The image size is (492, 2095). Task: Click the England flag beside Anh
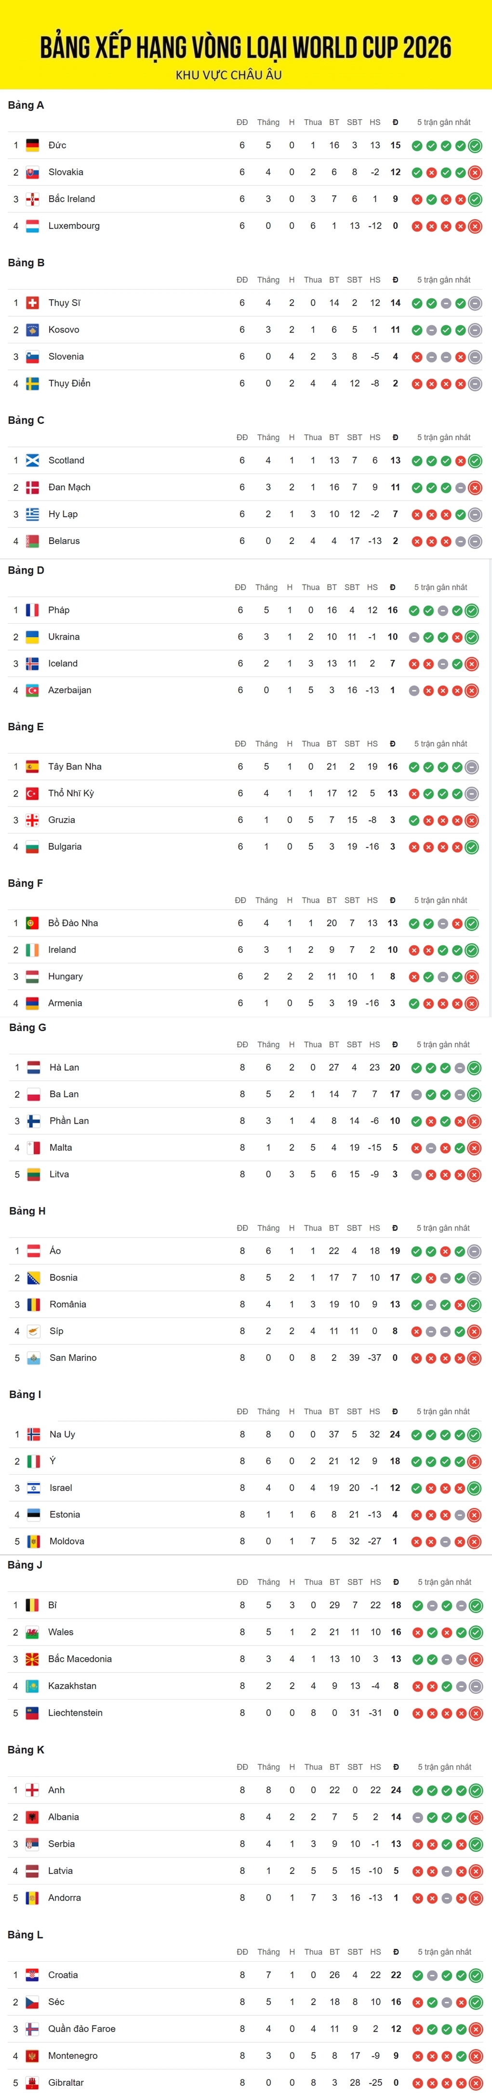(32, 1790)
